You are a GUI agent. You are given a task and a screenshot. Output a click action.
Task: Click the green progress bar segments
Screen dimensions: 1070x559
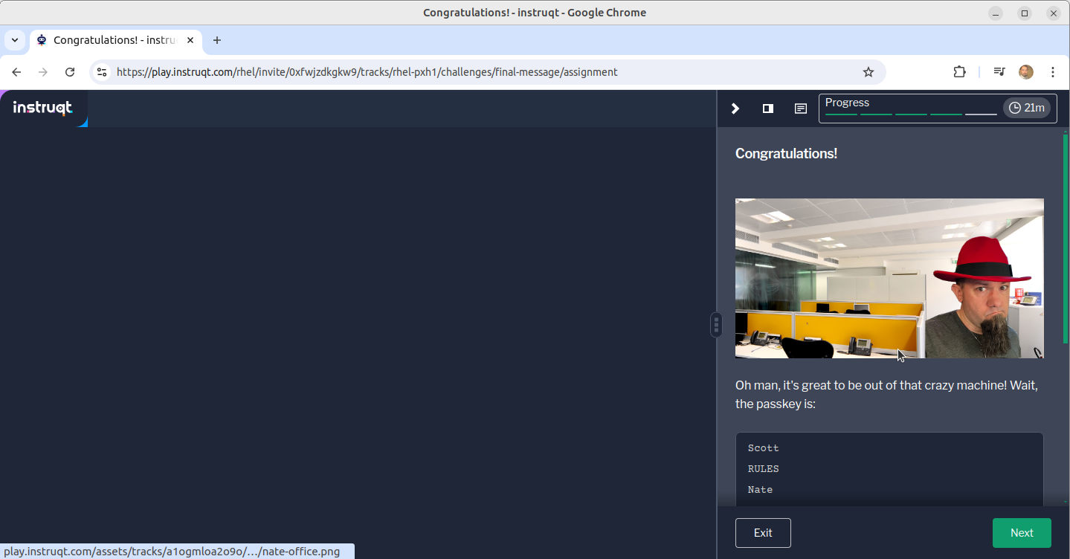click(911, 113)
